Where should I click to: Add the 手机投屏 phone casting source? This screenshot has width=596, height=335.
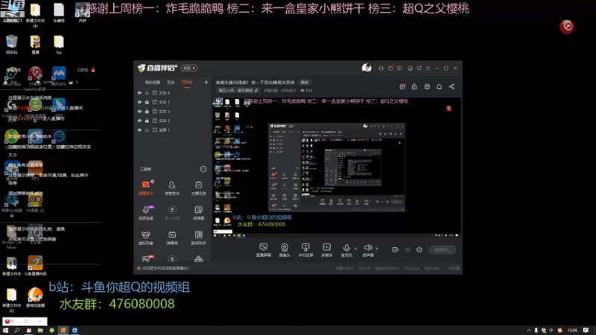[x=305, y=250]
